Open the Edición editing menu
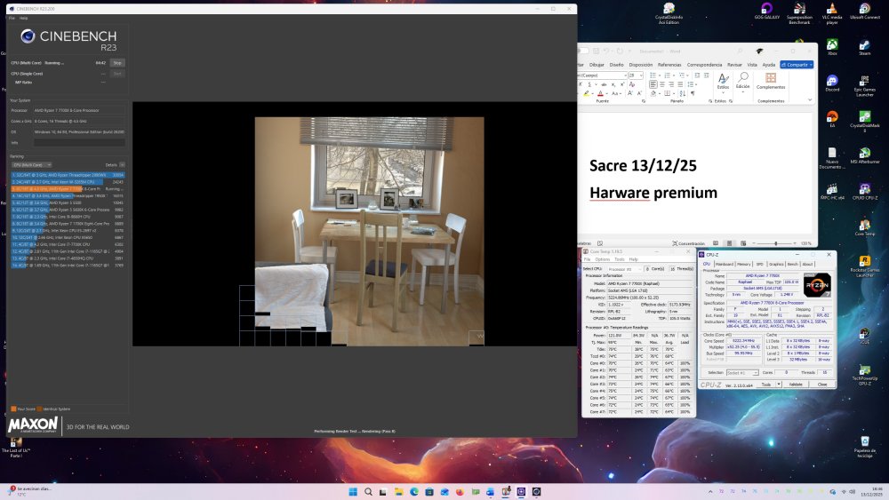The height and width of the screenshot is (500, 889). pos(742,83)
